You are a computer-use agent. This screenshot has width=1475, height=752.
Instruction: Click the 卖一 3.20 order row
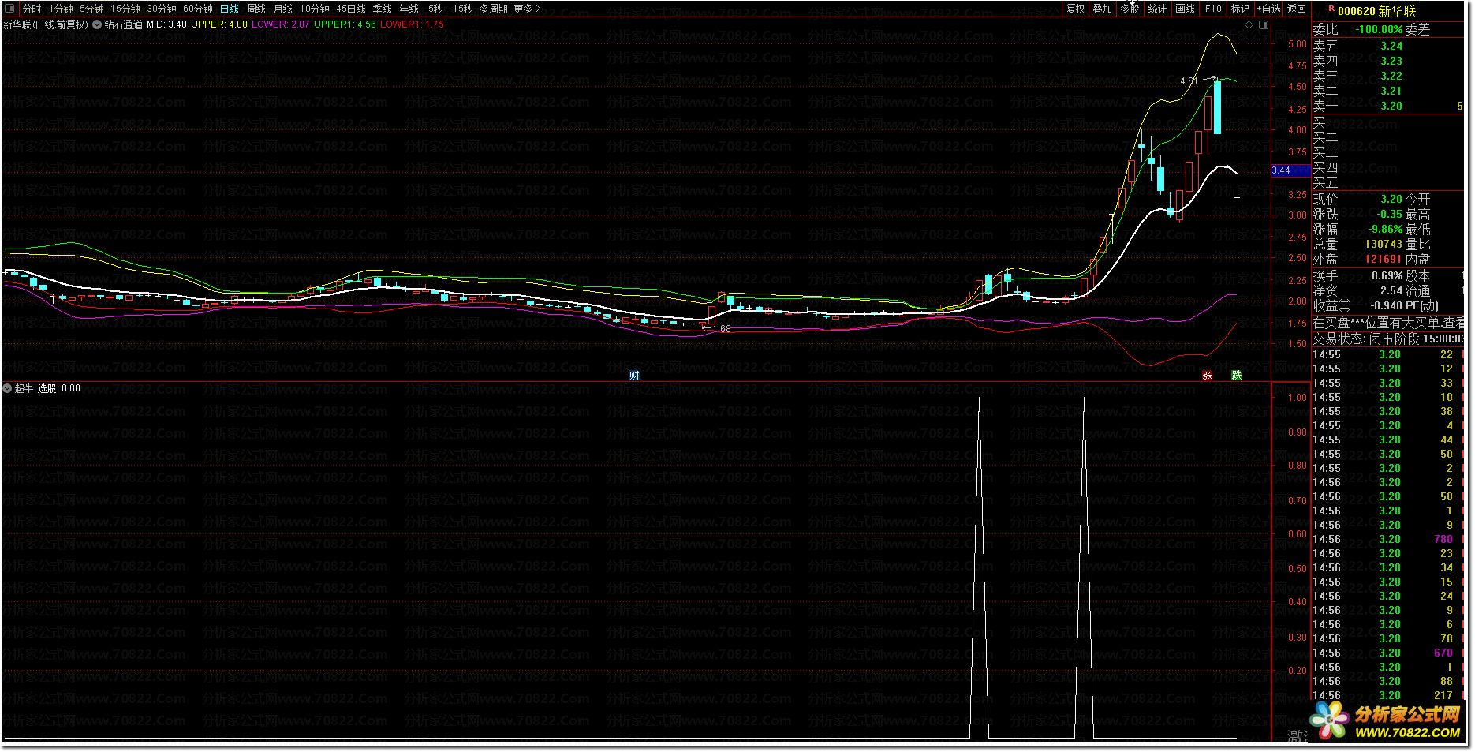1387,106
